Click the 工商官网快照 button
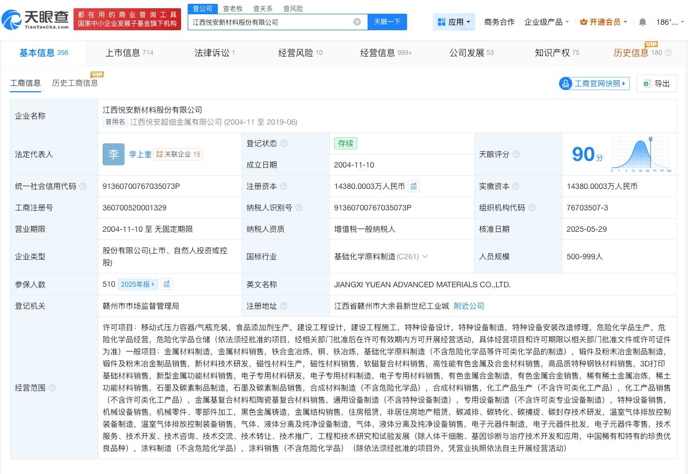 tap(594, 83)
